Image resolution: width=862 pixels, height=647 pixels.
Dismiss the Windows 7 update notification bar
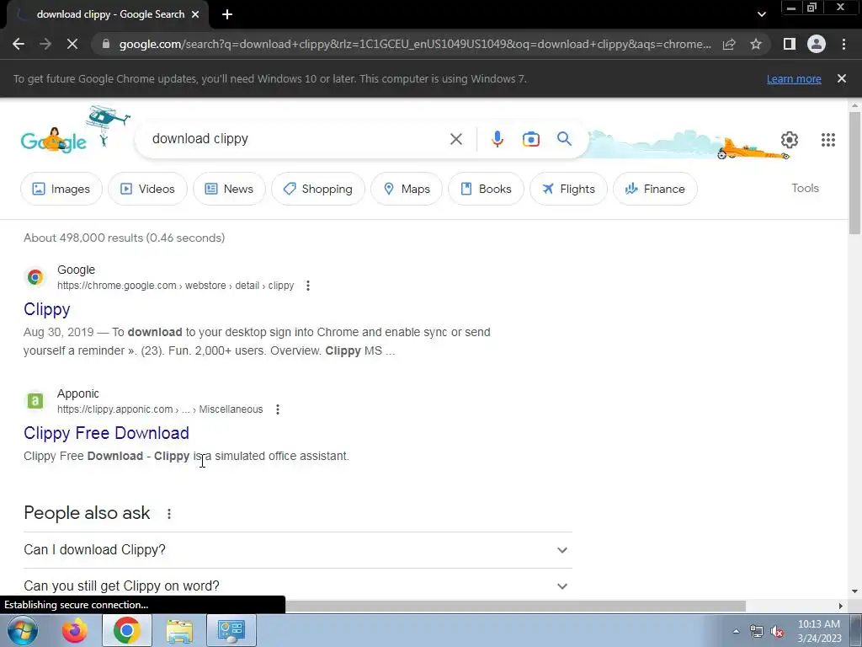[842, 78]
